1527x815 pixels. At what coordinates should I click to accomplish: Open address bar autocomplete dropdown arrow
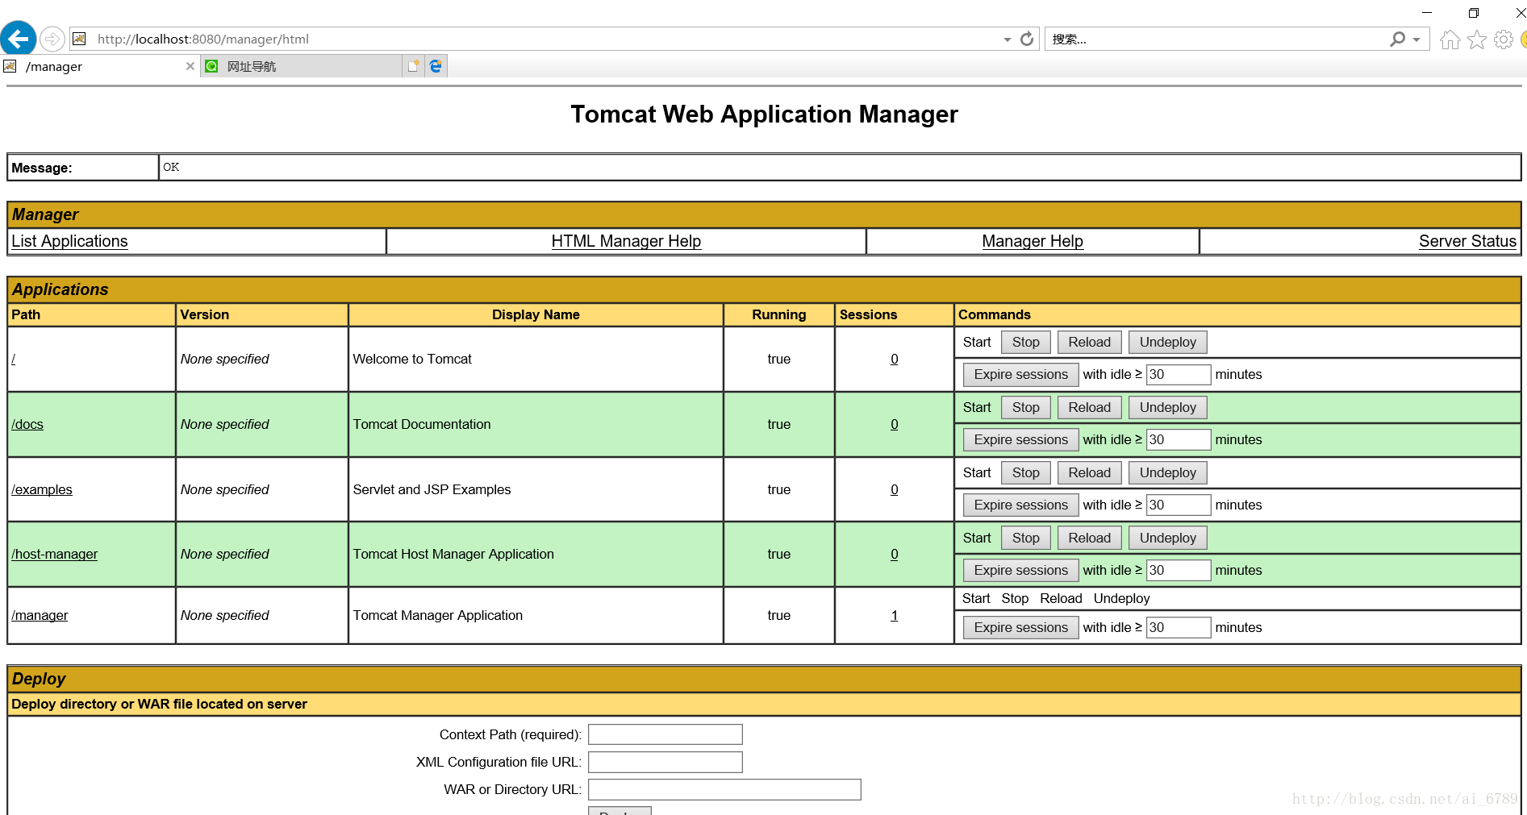click(1008, 40)
